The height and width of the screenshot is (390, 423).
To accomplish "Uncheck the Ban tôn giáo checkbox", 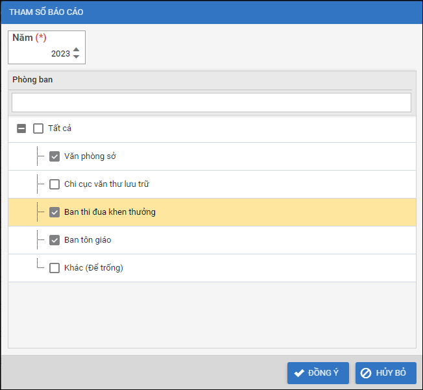I will (x=54, y=240).
